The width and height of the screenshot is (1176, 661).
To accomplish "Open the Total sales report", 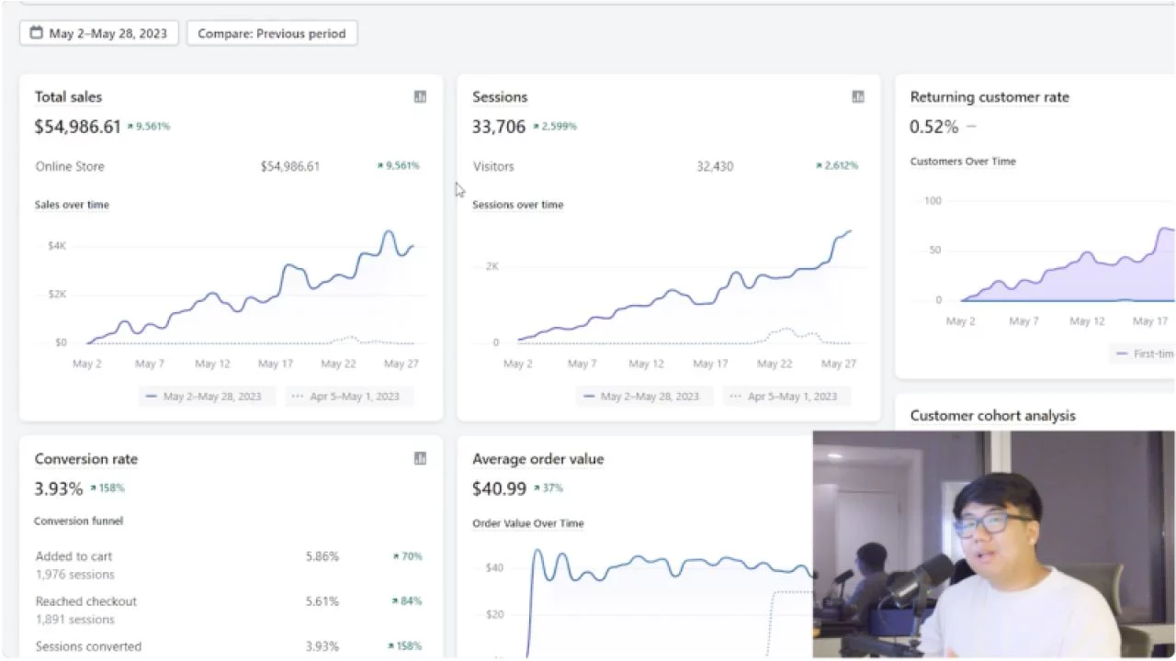I will click(x=68, y=96).
